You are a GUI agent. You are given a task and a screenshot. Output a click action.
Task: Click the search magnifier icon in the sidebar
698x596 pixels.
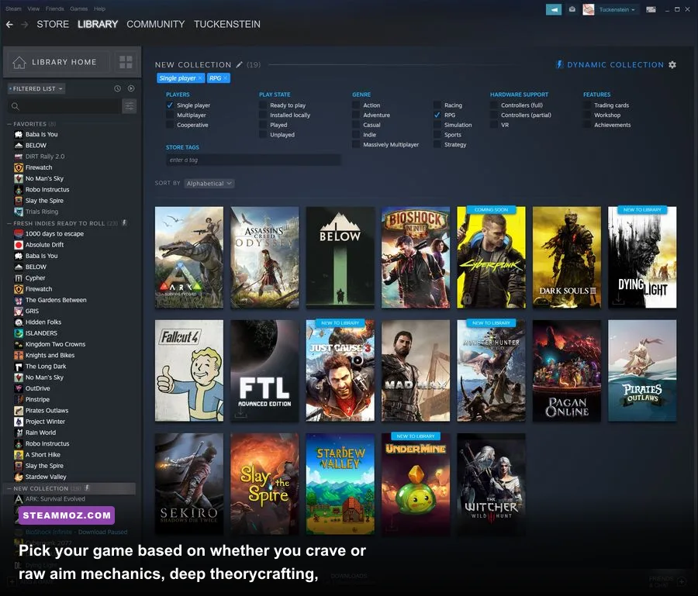(16, 106)
